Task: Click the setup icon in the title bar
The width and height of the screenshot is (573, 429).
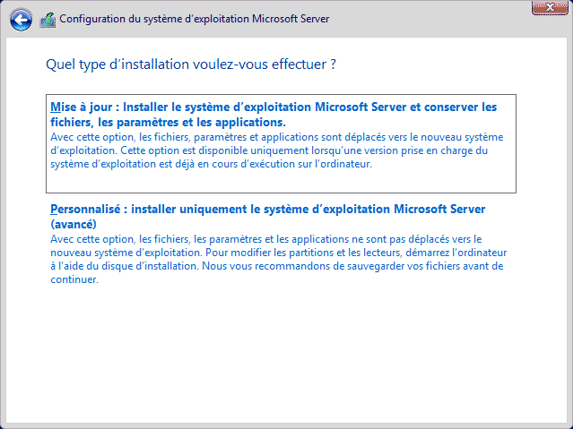Action: 47,18
